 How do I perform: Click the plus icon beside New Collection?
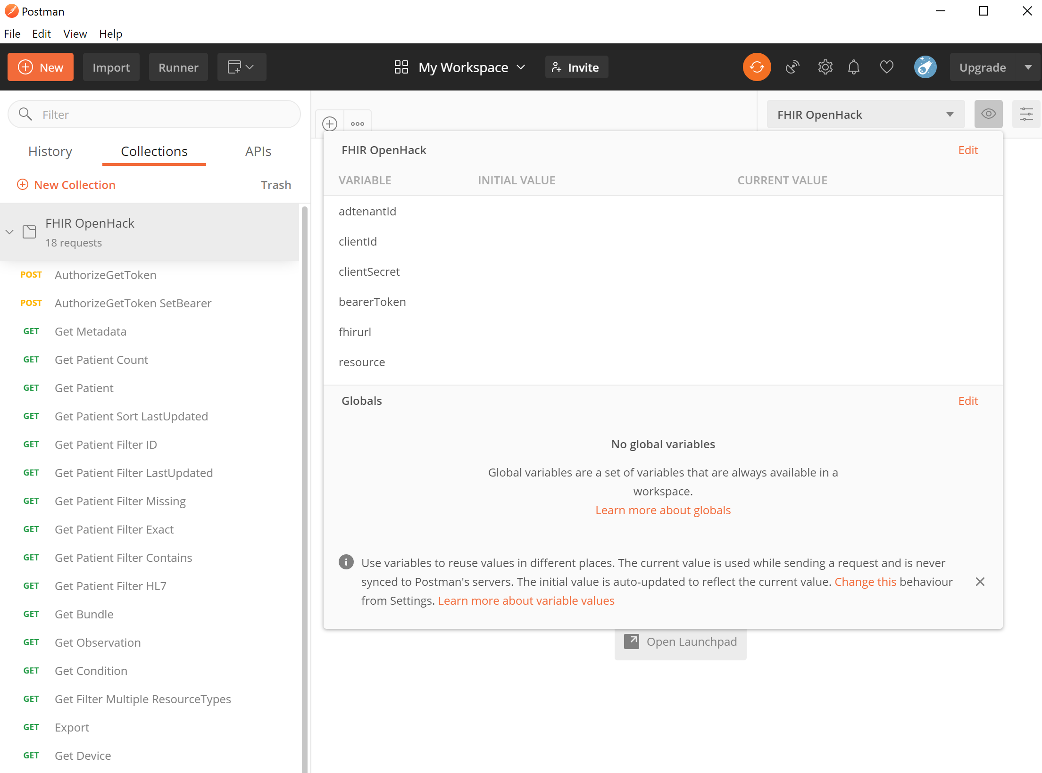tap(23, 184)
